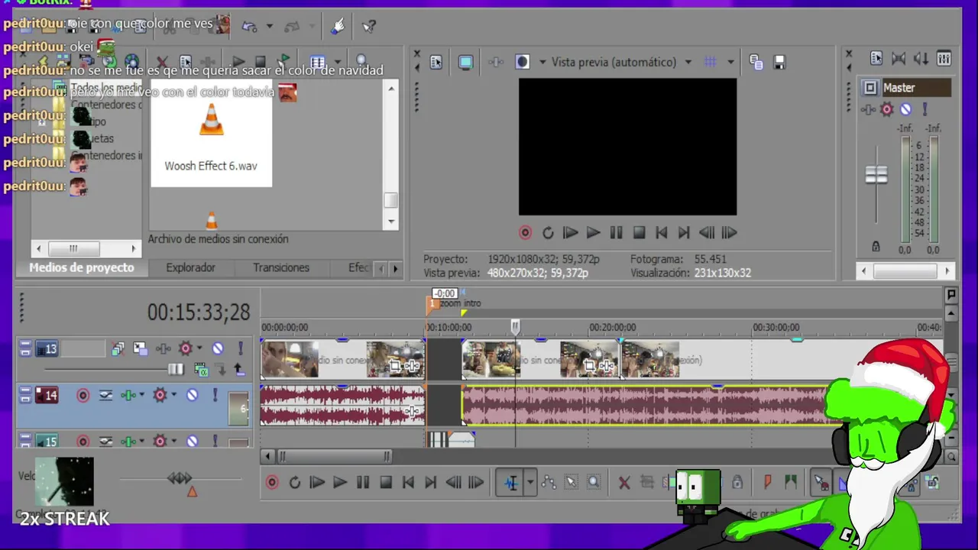The image size is (978, 550).
Task: Click the trim icon in timeline toolbar
Action: click(x=646, y=483)
